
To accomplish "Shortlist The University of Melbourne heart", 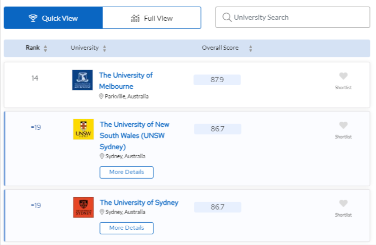I will [344, 76].
